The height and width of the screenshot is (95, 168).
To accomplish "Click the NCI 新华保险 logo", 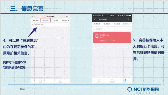I will (x=143, y=89).
